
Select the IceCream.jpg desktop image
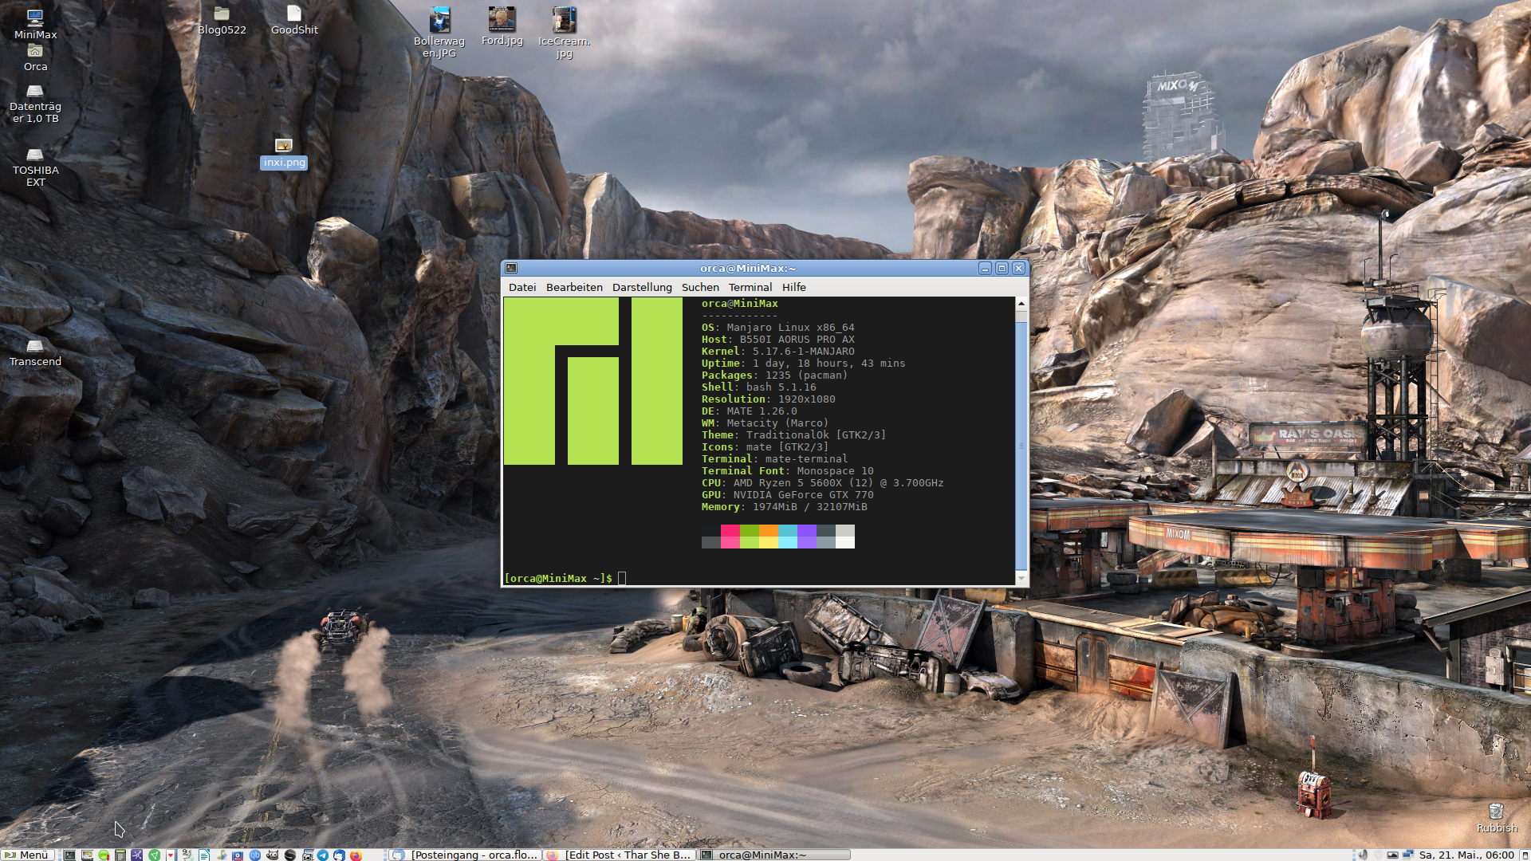(x=565, y=33)
